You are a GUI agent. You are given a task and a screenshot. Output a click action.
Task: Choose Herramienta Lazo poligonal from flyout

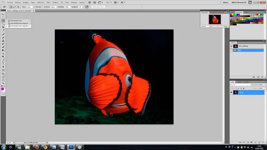pos(19,23)
